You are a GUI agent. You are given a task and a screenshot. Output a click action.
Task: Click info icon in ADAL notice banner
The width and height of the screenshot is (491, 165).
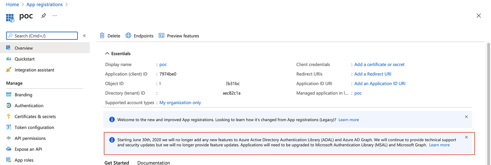pos(112,140)
